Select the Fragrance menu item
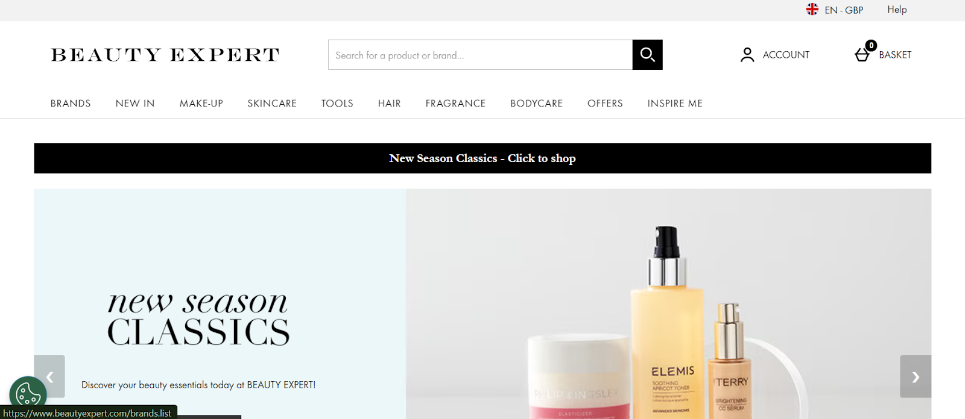The height and width of the screenshot is (419, 965). 455,104
